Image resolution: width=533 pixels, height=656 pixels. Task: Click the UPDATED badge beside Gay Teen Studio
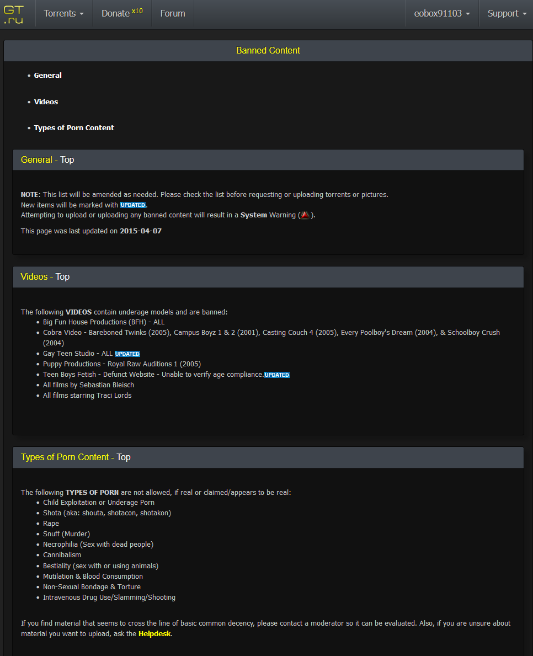coord(127,354)
